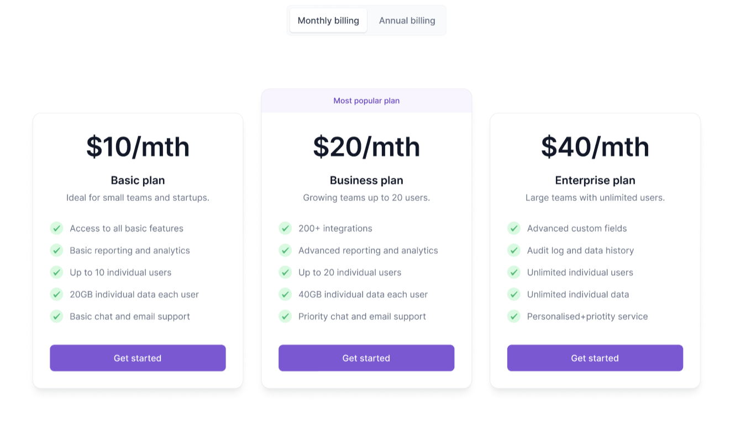Screen dimensions: 735x422
Task: Click the checkmark next to '200+ integrations'
Action: 285,228
